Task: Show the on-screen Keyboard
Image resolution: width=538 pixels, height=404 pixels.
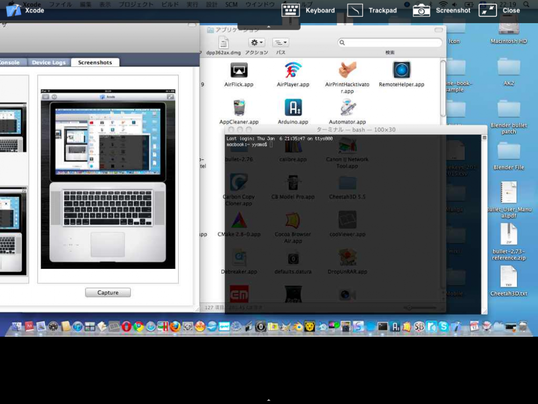Action: click(308, 10)
